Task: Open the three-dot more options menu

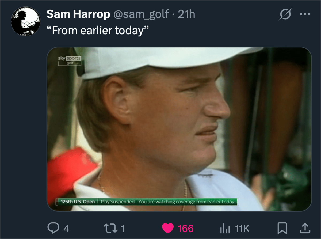Action: (x=305, y=14)
